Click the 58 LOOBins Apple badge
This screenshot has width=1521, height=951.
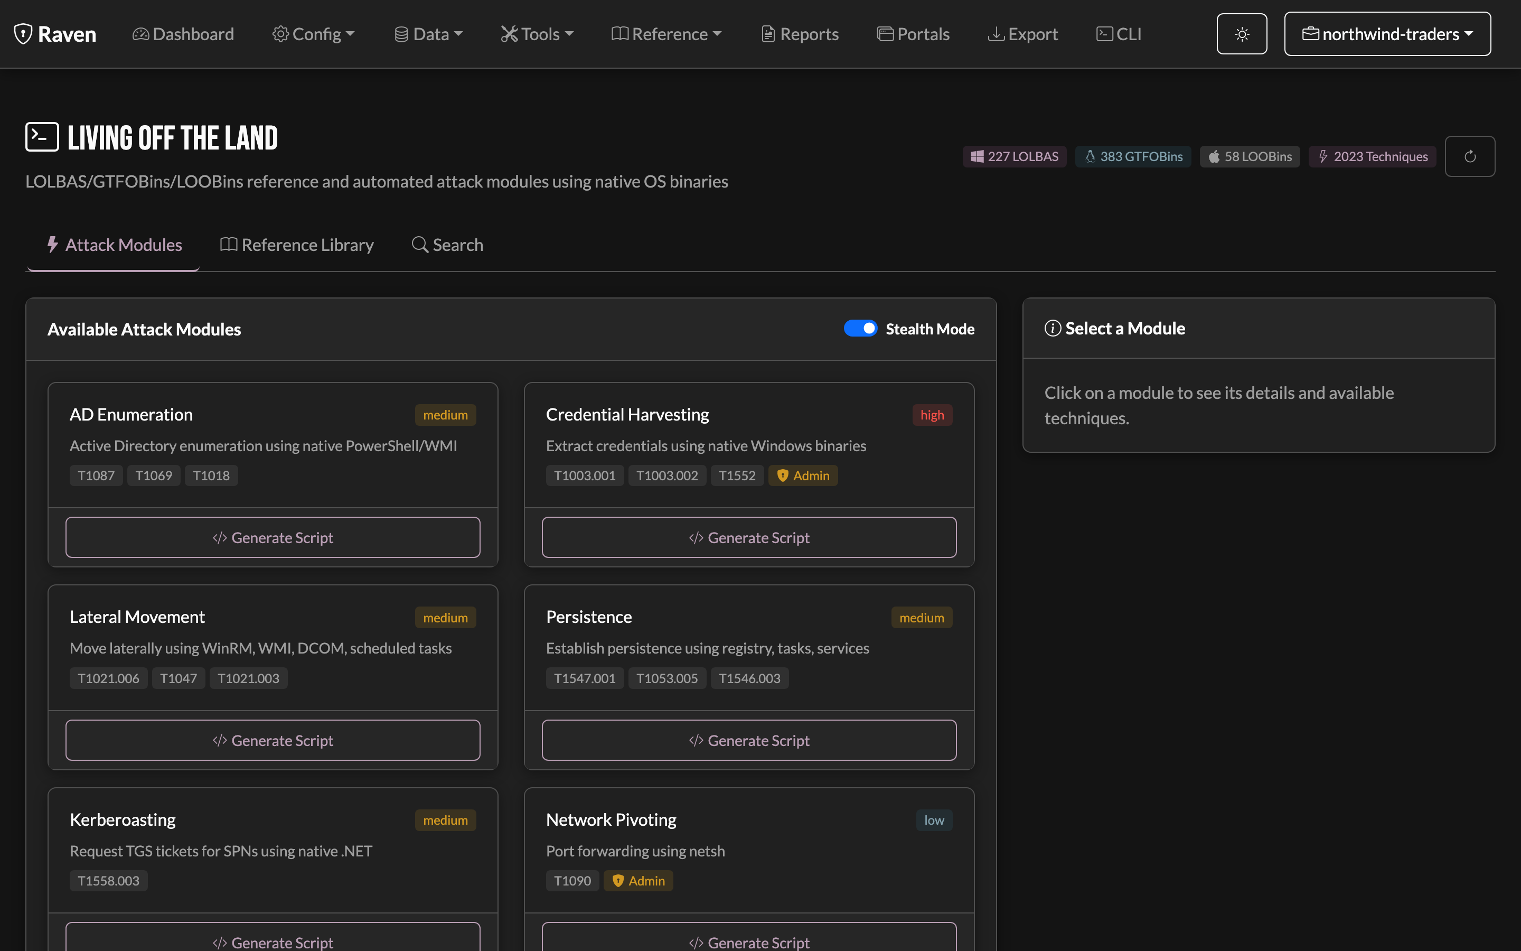[x=1250, y=156]
